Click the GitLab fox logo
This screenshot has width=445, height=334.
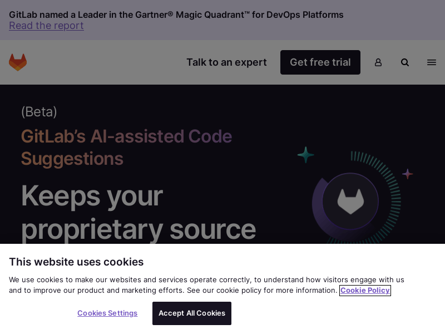17,62
